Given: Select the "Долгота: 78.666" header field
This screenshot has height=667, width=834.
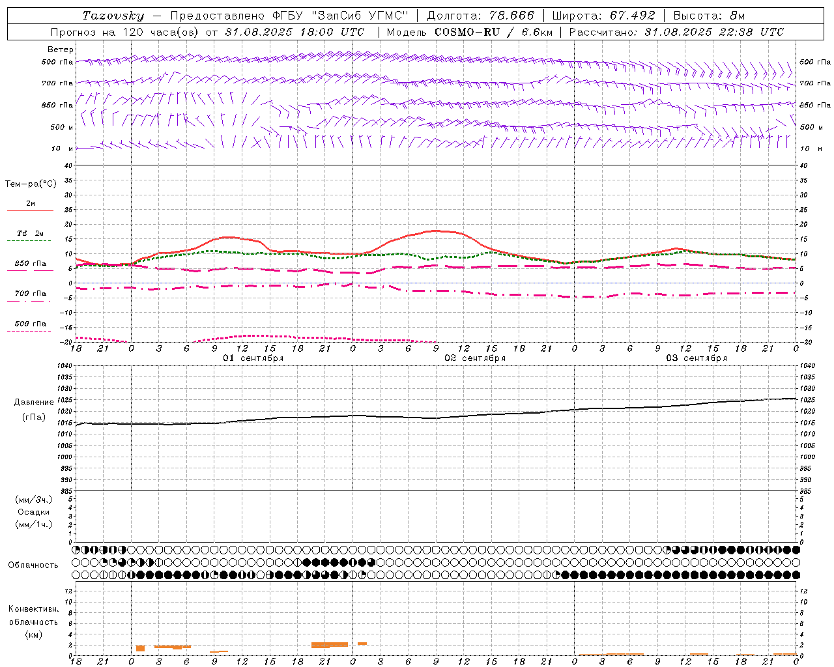Looking at the screenshot, I should click(480, 16).
